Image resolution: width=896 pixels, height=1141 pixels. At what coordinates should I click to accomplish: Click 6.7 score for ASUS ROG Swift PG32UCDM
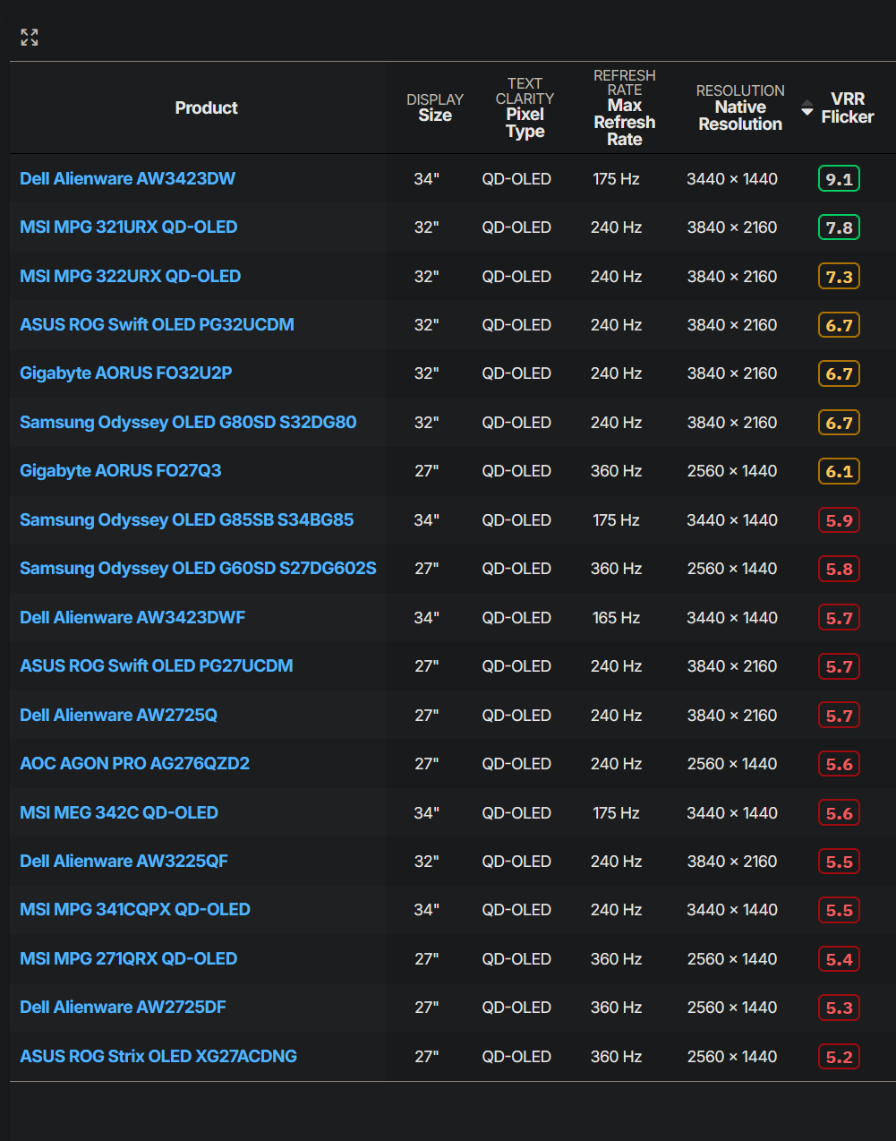pyautogui.click(x=839, y=325)
